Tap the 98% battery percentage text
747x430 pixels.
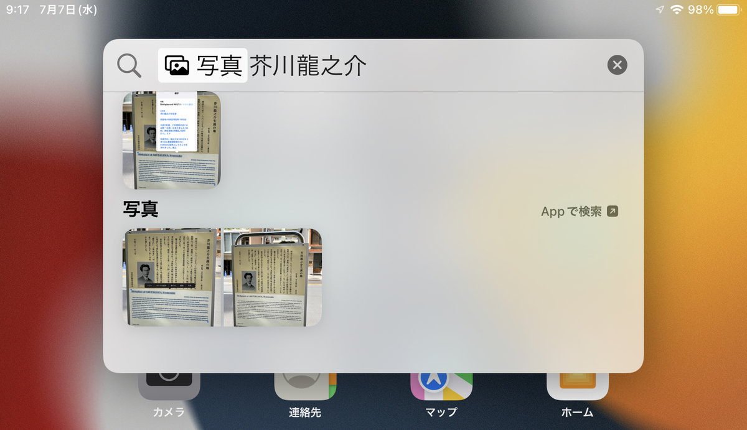[x=701, y=10]
